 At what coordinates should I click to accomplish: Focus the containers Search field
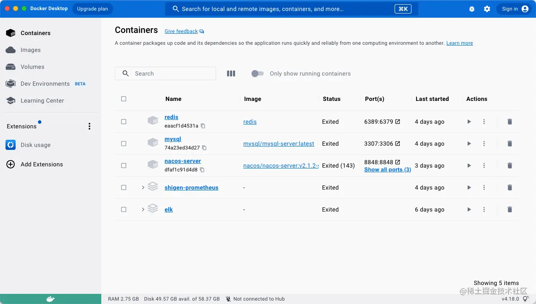coord(165,73)
